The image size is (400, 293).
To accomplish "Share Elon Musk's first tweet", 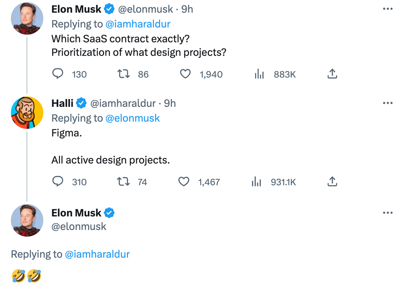I will [x=332, y=74].
